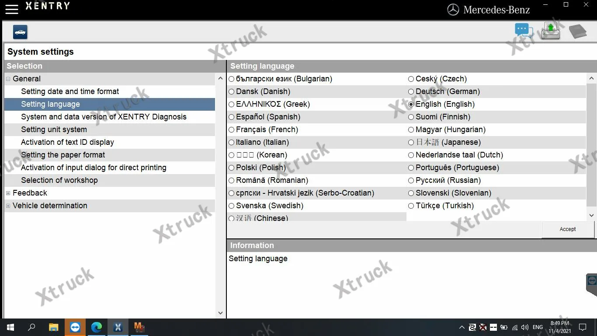Click the upload/print tray icon
This screenshot has width=597, height=336.
tap(550, 31)
